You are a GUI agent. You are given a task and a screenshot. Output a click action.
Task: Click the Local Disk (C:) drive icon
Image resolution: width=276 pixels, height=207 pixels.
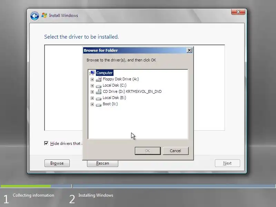click(x=99, y=86)
